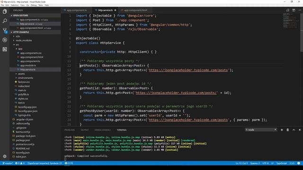Viewport: 303px width, 170px height.
Task: Open the File menu
Action: point(2,5)
